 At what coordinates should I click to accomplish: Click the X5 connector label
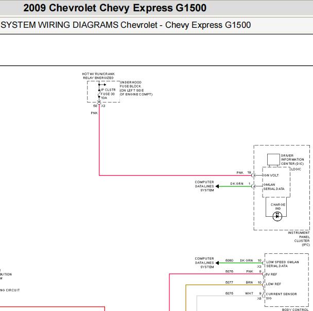(259, 299)
